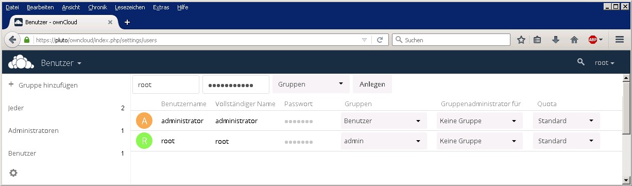
Task: Open the Chronik menu
Action: click(x=97, y=7)
